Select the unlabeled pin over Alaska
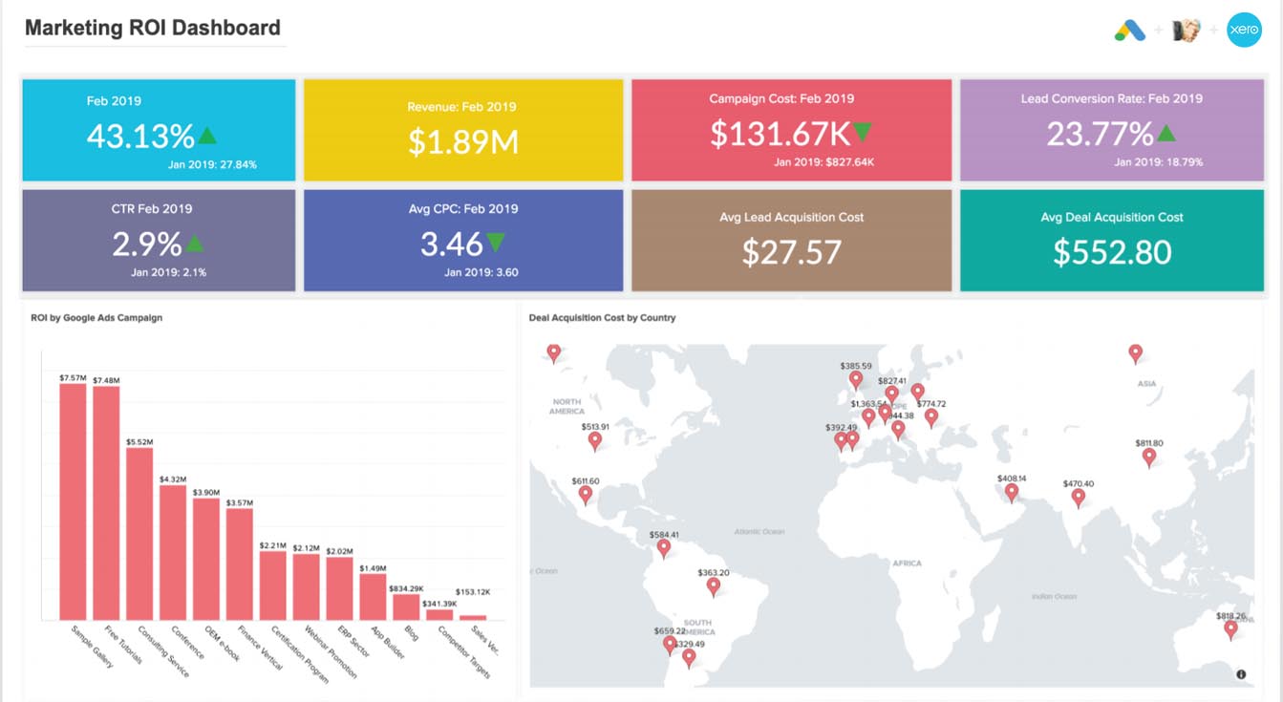Screen dimensions: 1283x702 click(x=553, y=353)
